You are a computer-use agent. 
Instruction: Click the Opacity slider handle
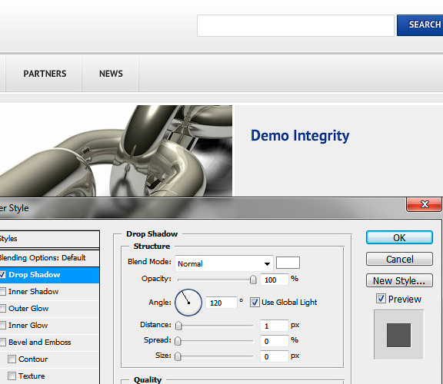tap(253, 280)
